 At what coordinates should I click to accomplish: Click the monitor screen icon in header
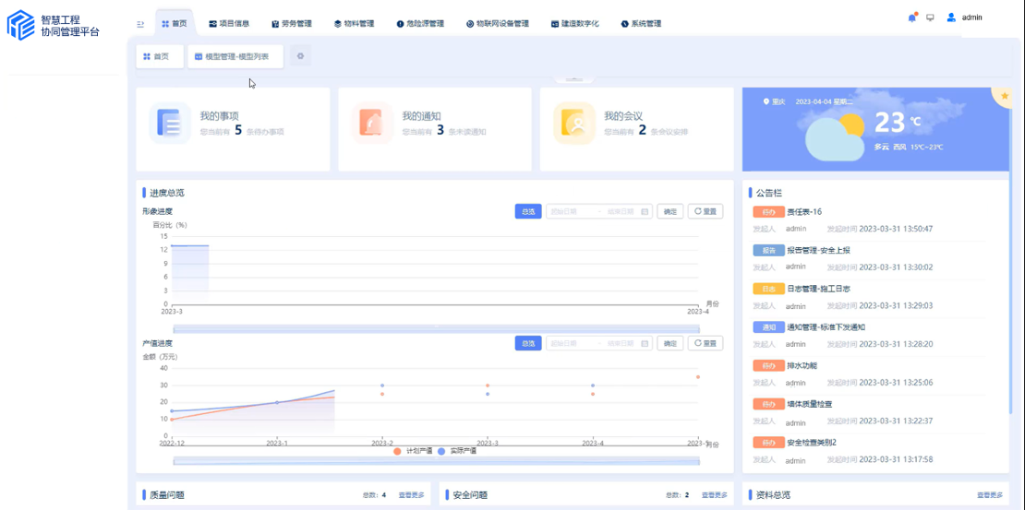pyautogui.click(x=930, y=18)
